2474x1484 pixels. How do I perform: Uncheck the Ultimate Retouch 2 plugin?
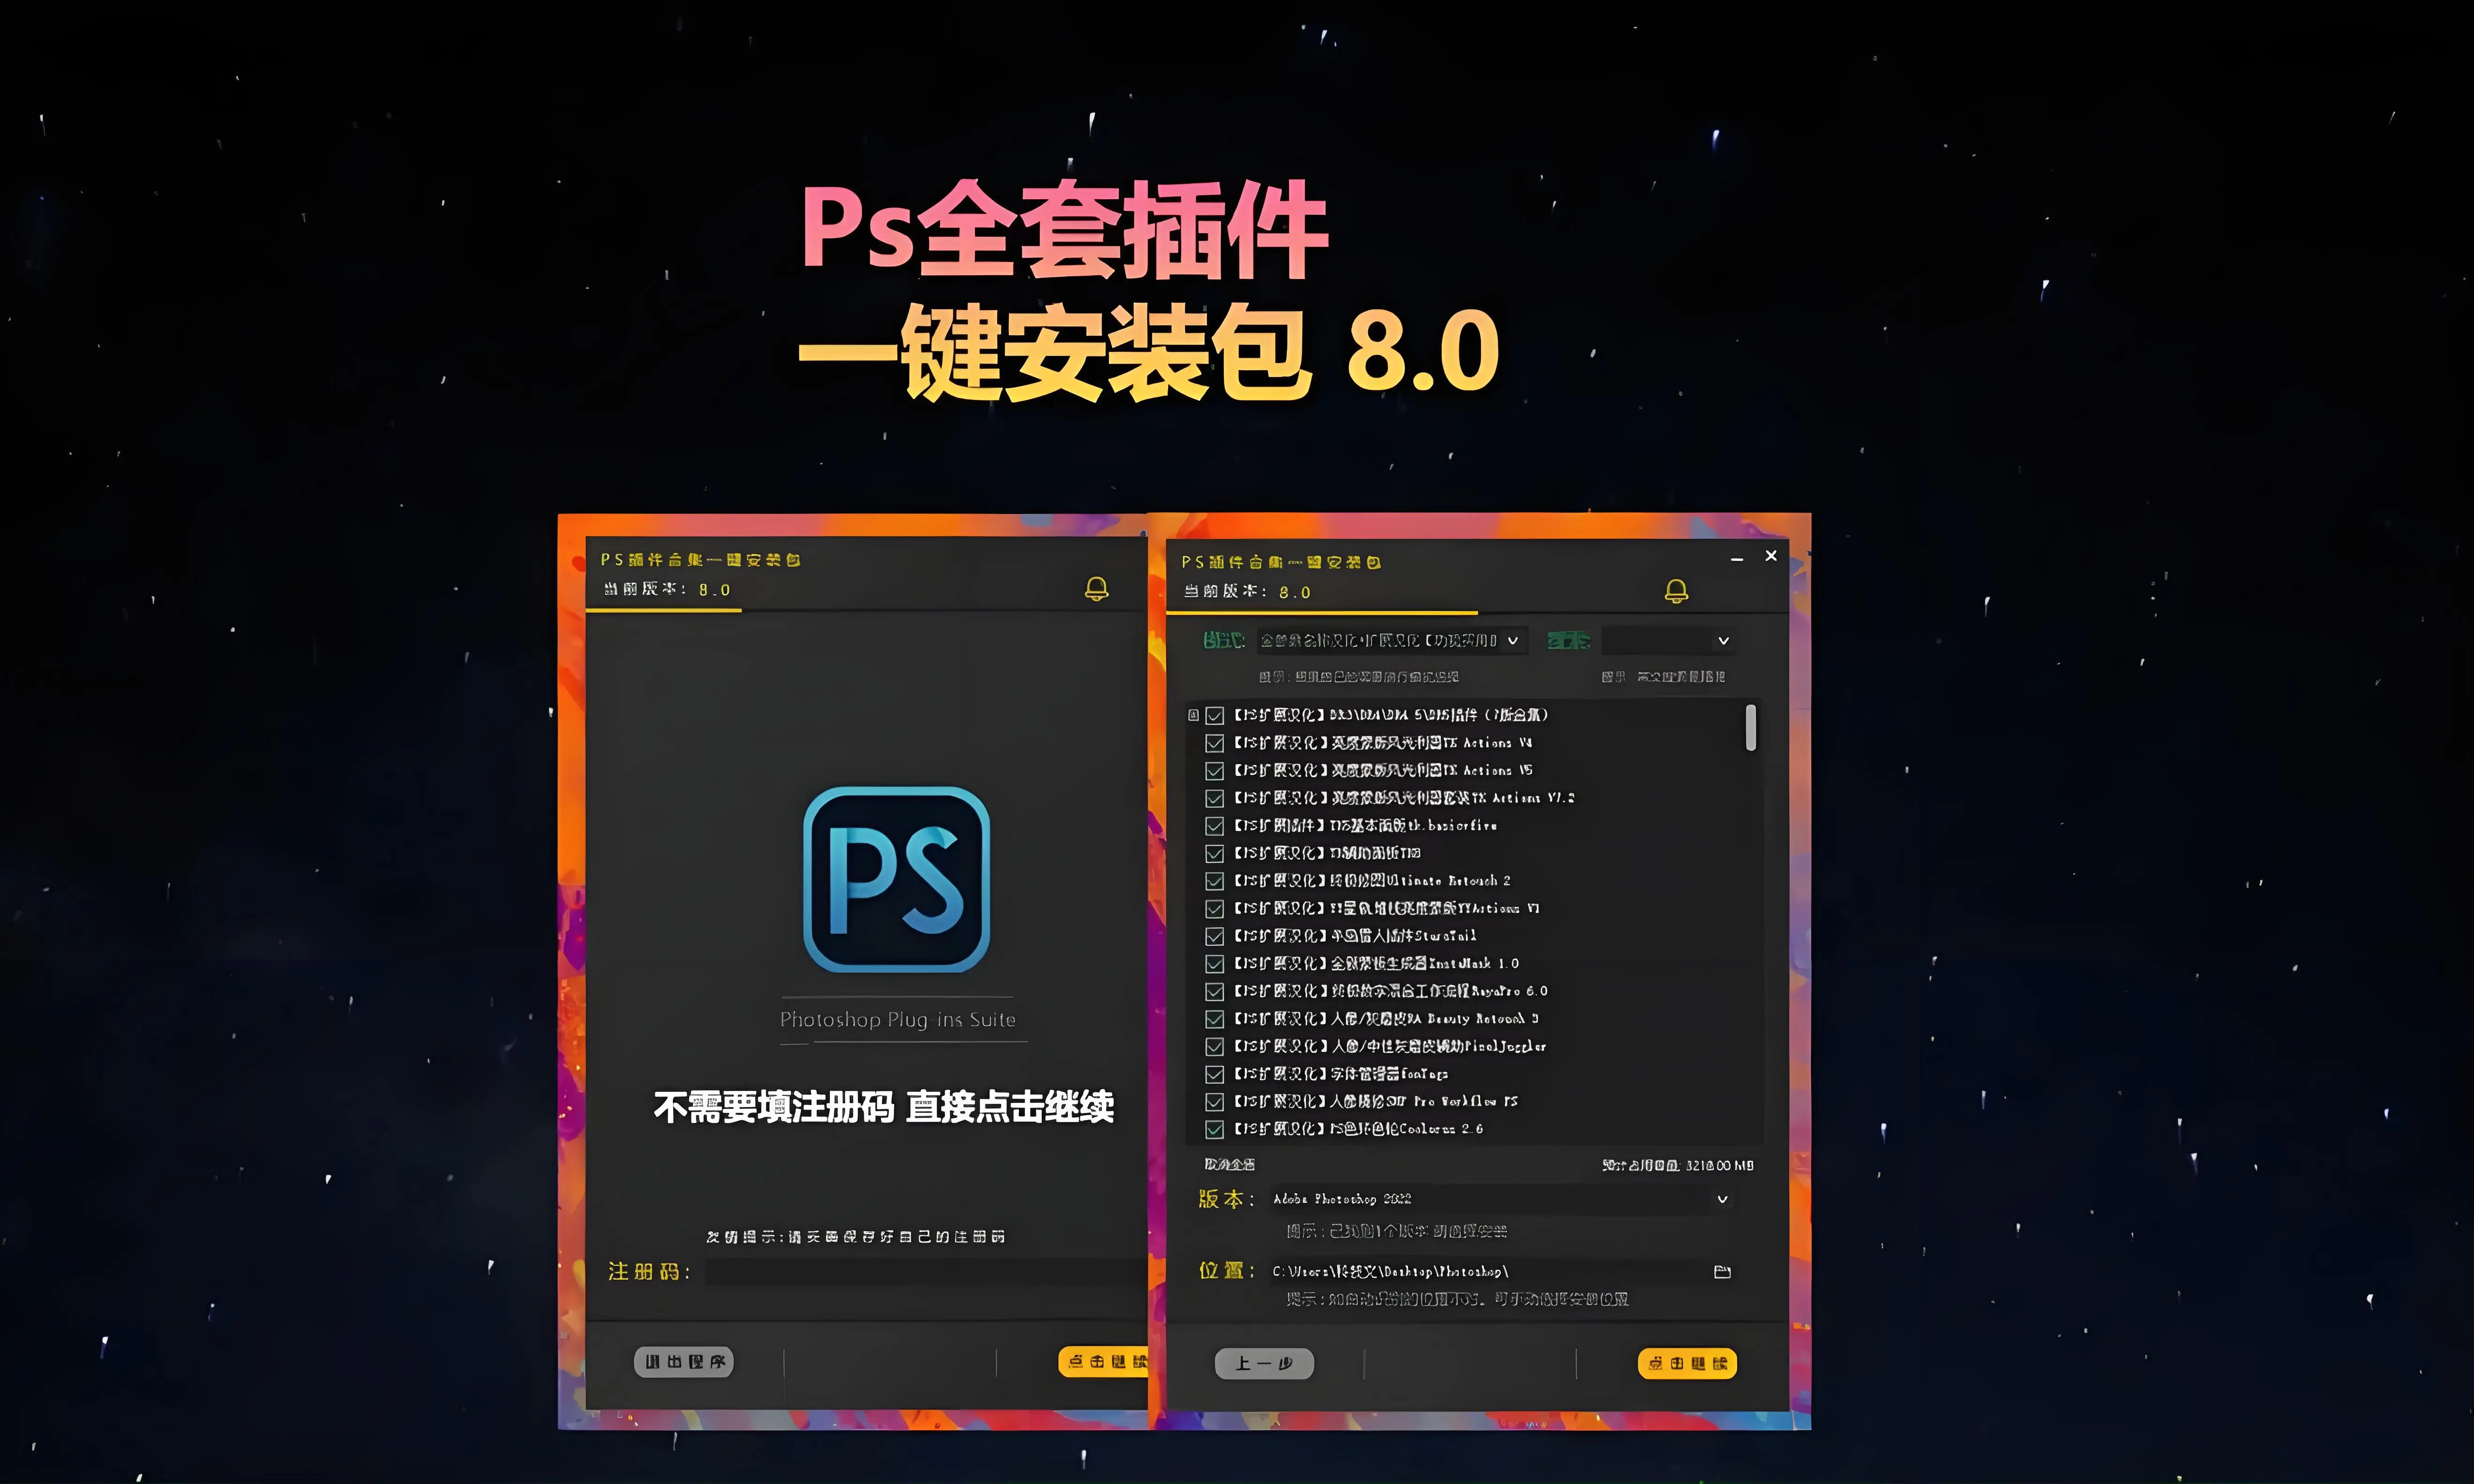point(1214,881)
